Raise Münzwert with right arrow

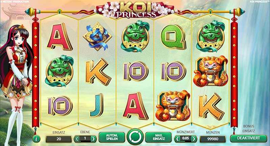194,139
